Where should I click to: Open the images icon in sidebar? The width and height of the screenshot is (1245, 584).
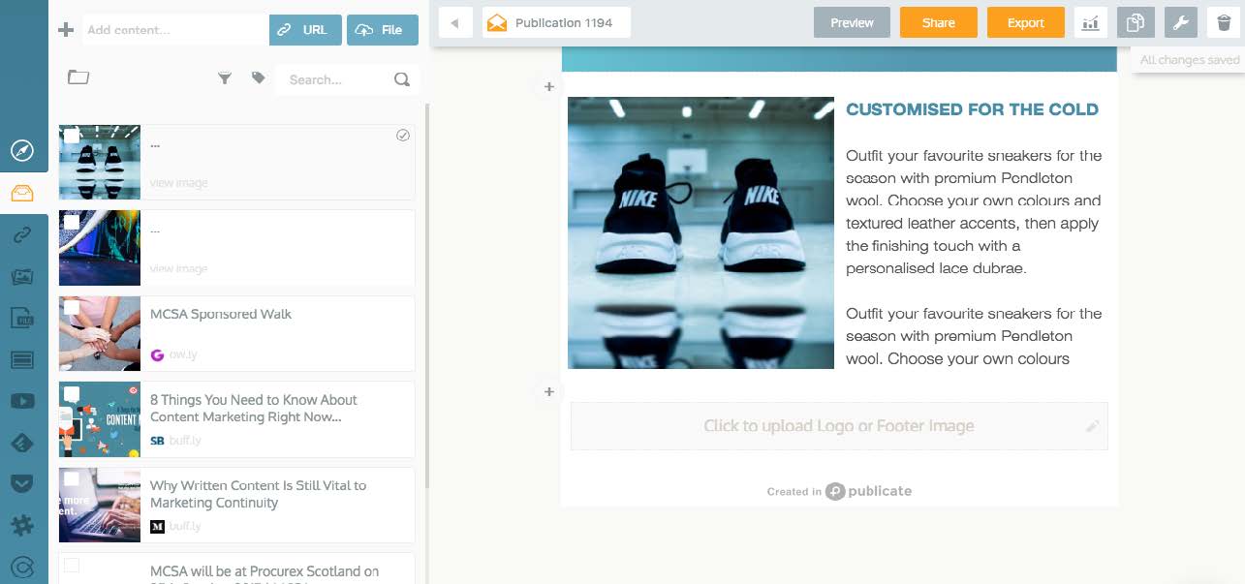pos(22,276)
